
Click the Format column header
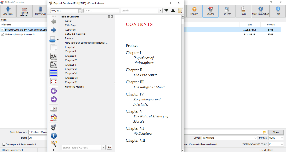pos(271,25)
